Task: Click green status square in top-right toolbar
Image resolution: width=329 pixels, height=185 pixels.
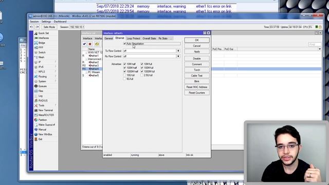Action: [317, 27]
